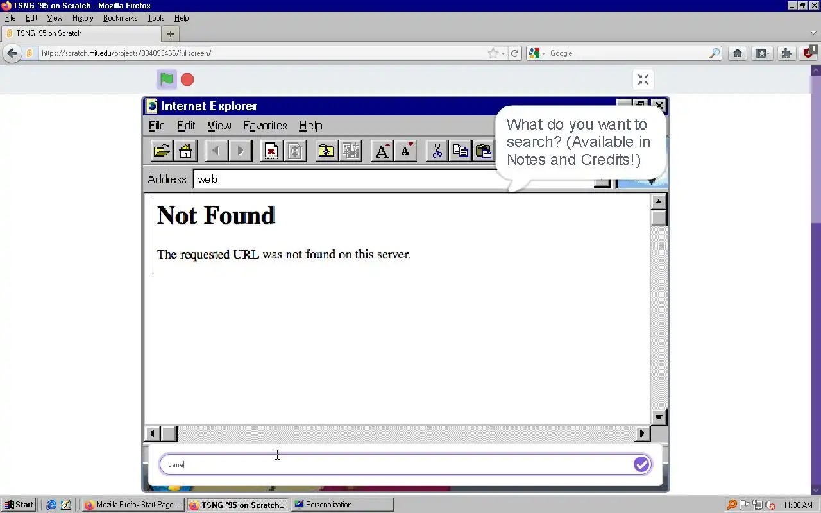Click the scroll right arrow of horizontal scrollbar
Viewport: 821px width, 513px height.
[x=642, y=433]
